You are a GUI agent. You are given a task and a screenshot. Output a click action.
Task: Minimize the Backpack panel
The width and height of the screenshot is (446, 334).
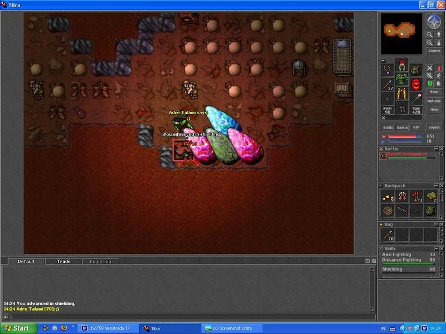pyautogui.click(x=437, y=185)
